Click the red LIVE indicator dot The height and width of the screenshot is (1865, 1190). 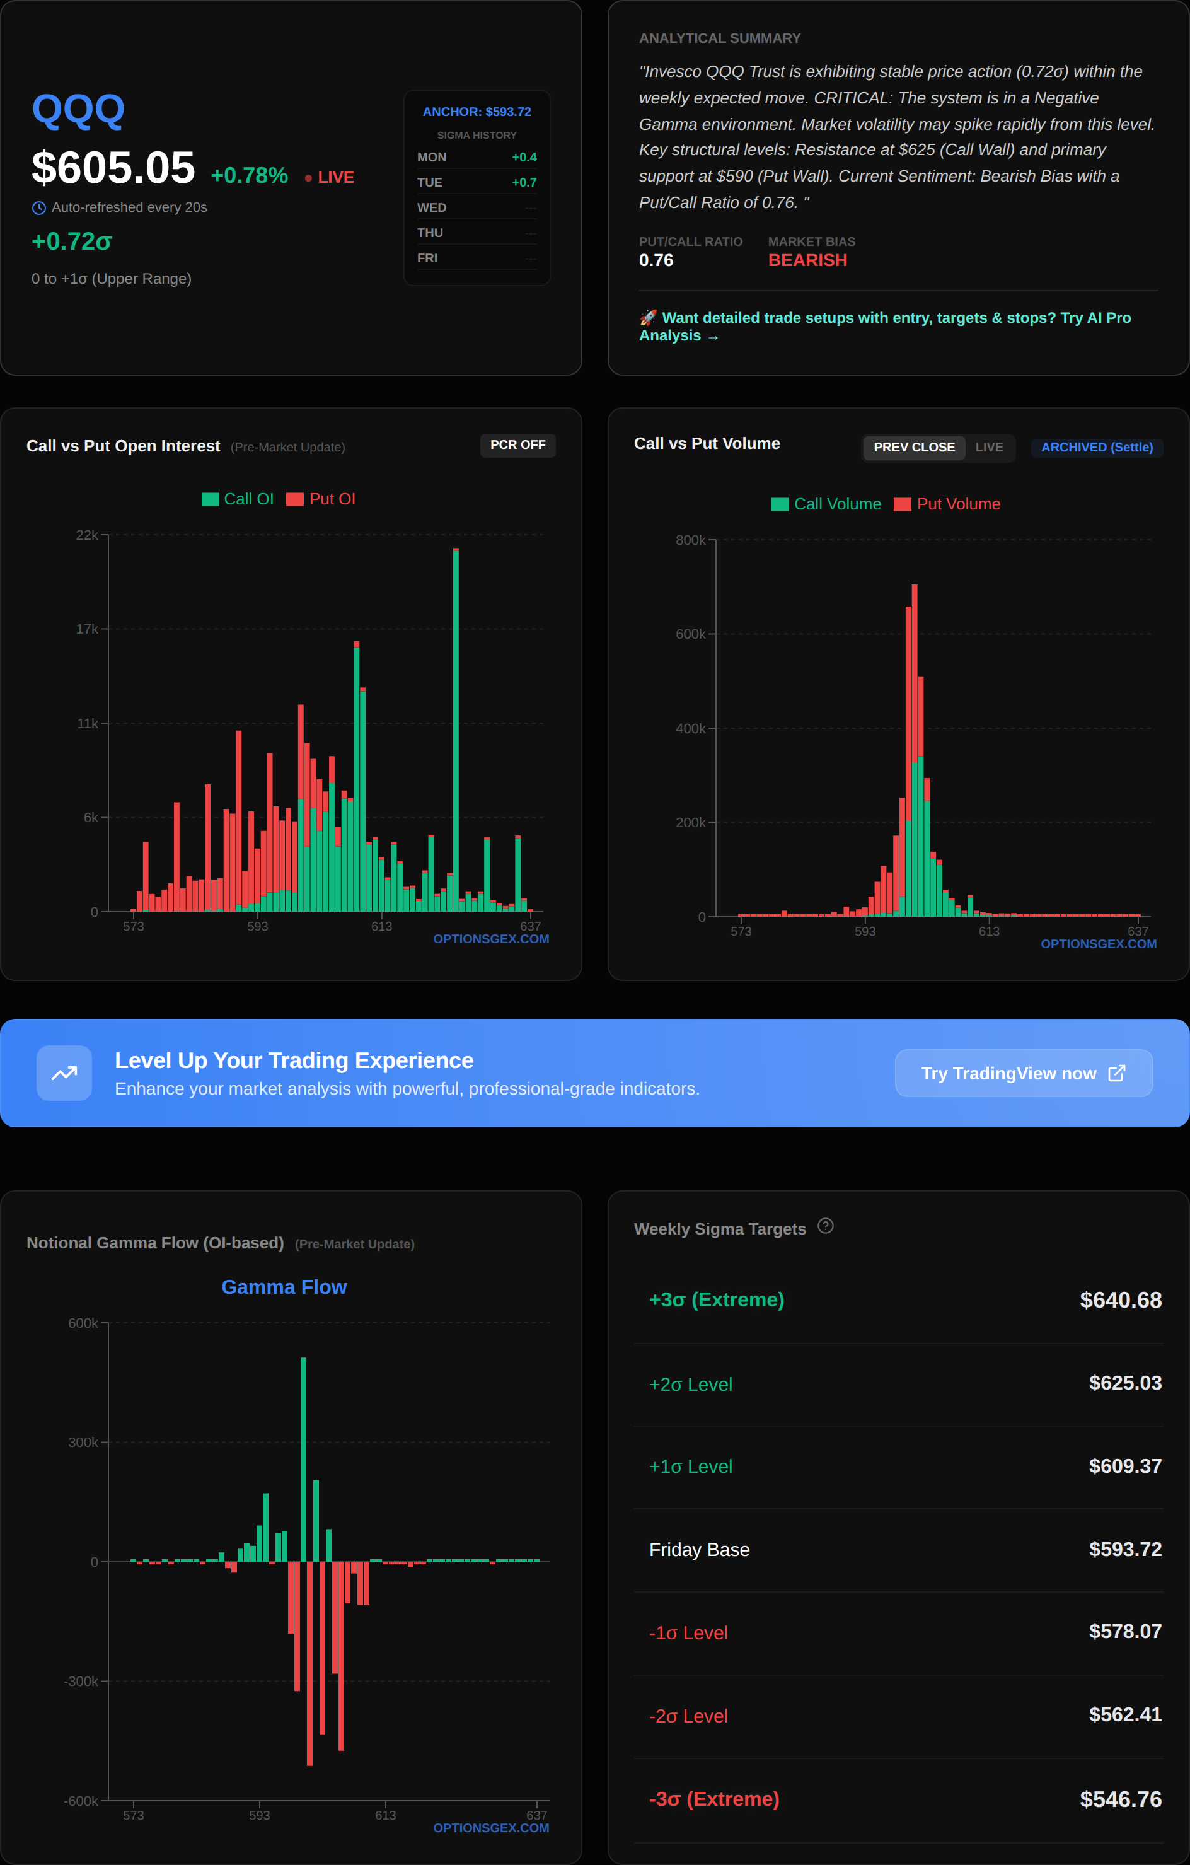click(x=308, y=178)
